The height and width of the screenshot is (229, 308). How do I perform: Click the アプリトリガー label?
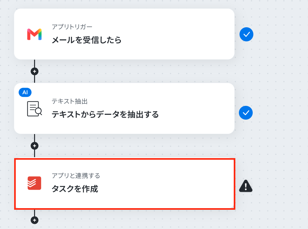tap(72, 27)
